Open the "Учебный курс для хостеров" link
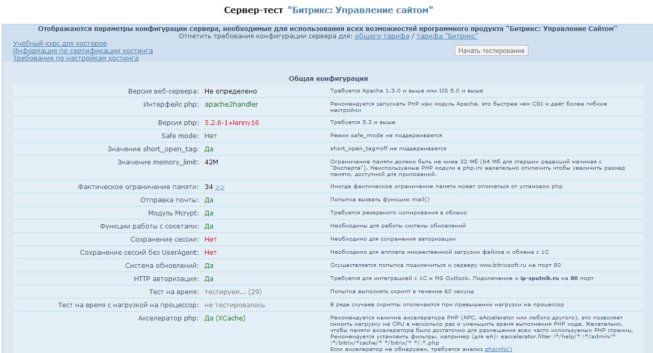 60,43
